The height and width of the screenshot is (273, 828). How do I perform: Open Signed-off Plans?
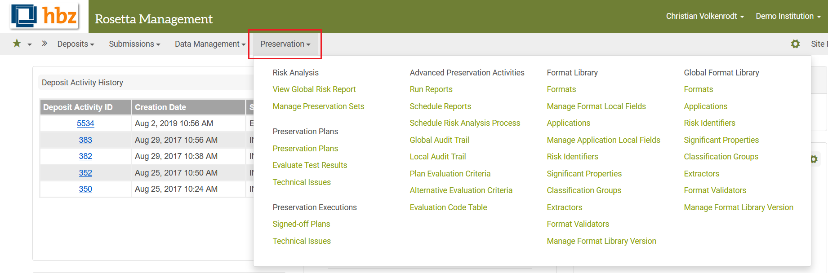coord(301,224)
